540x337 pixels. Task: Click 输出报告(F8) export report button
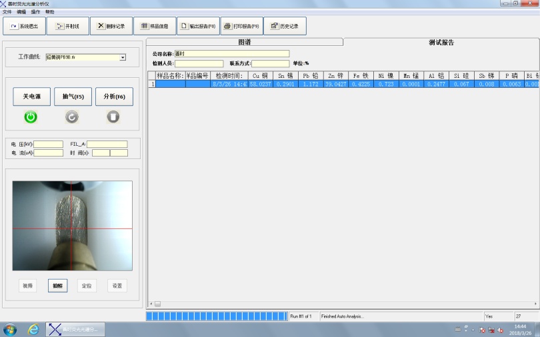click(x=199, y=26)
